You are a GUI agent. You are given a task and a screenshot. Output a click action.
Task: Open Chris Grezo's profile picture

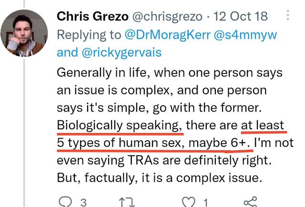tap(24, 33)
